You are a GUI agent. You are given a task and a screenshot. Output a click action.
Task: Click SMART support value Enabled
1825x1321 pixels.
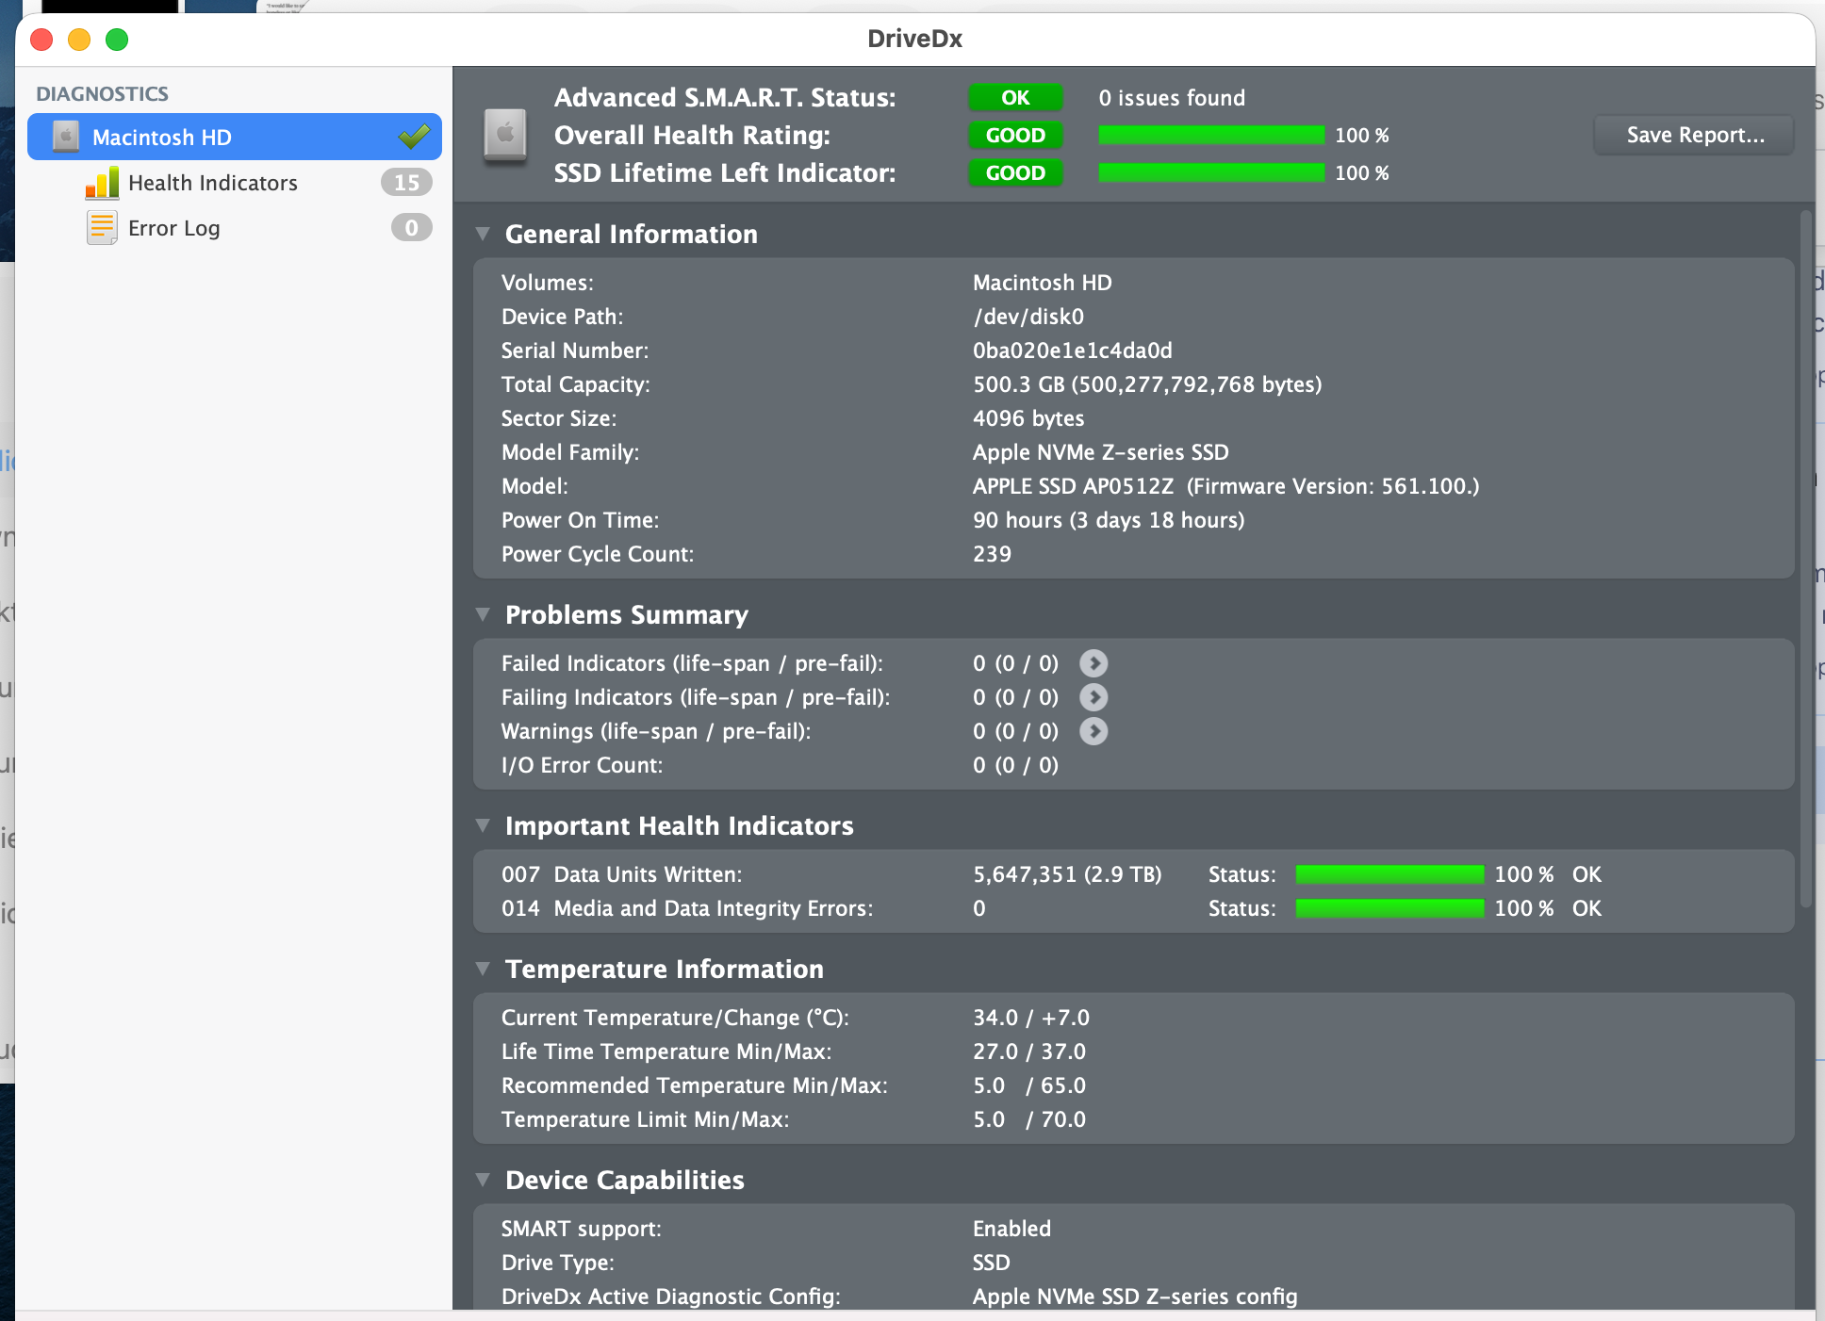[1011, 1229]
